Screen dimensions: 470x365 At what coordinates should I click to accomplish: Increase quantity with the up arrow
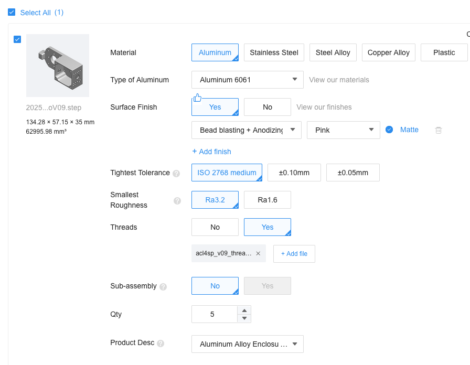[244, 310]
